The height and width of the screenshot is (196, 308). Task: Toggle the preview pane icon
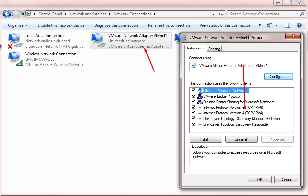[287, 25]
